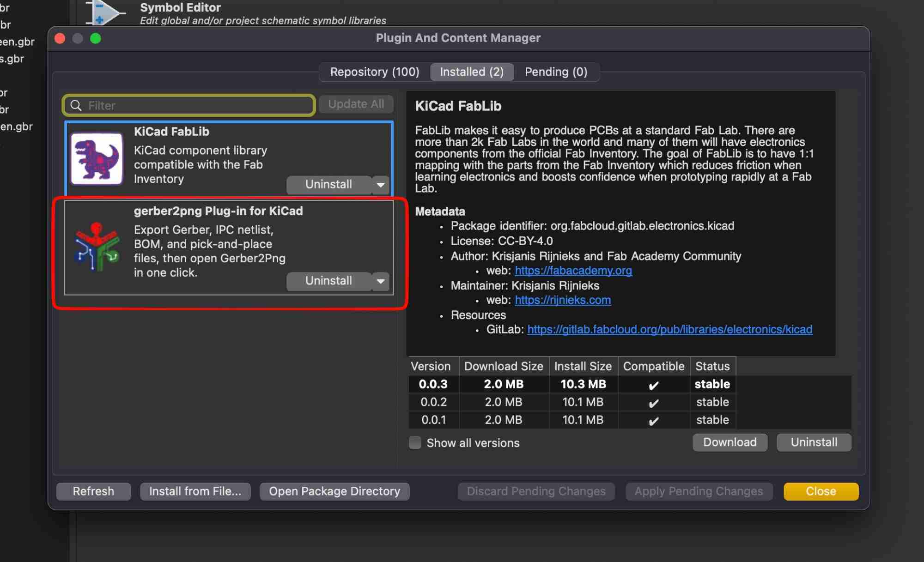This screenshot has width=924, height=562.
Task: Click the green zoom window button
Action: (x=96, y=38)
